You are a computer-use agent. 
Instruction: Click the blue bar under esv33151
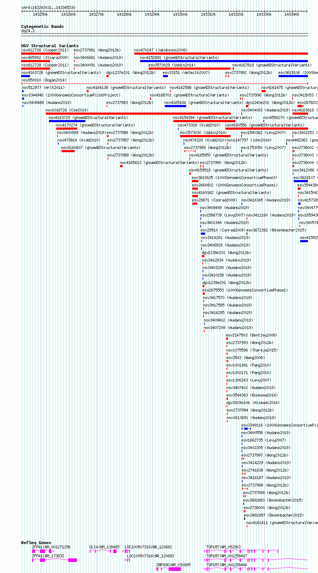pos(165,76)
